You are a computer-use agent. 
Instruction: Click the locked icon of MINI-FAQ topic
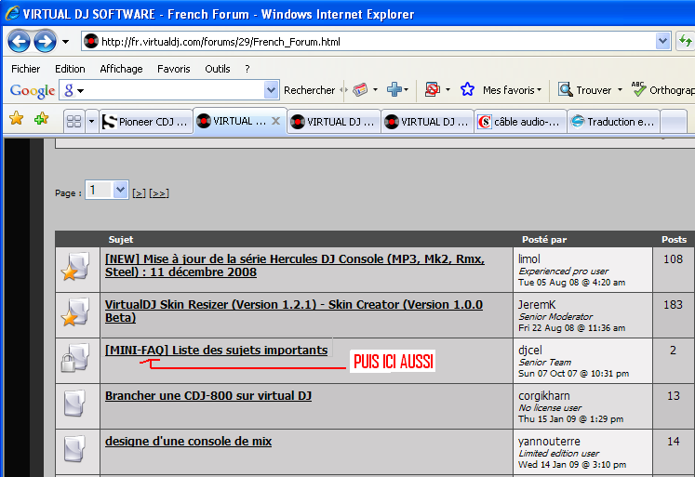(75, 358)
